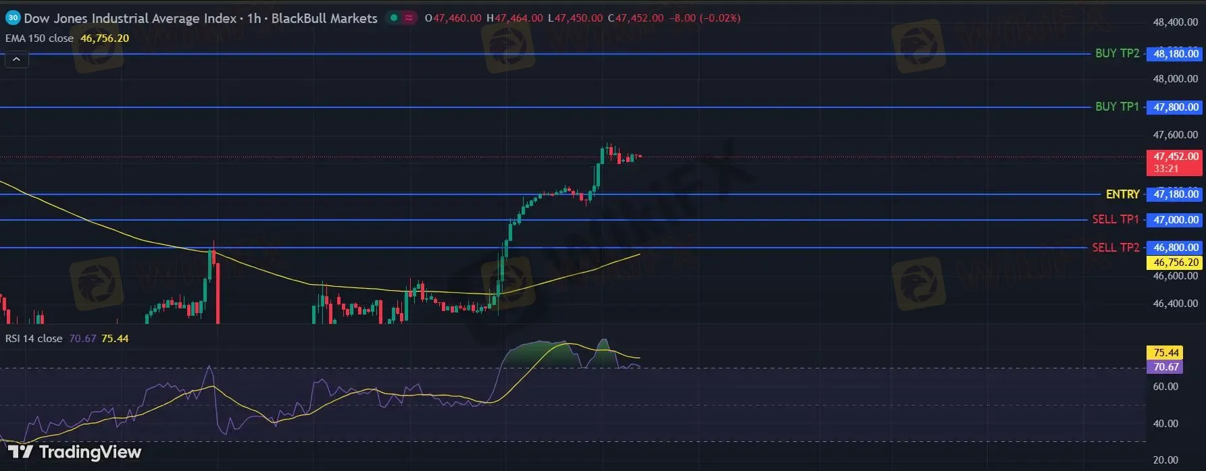Click the RSI-MA value 75.44 in the legend
Screen dimensions: 1206x471
coord(115,339)
